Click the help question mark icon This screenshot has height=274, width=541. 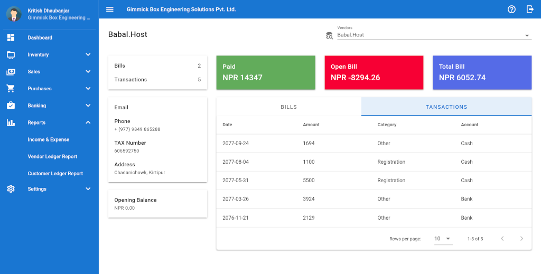click(511, 10)
